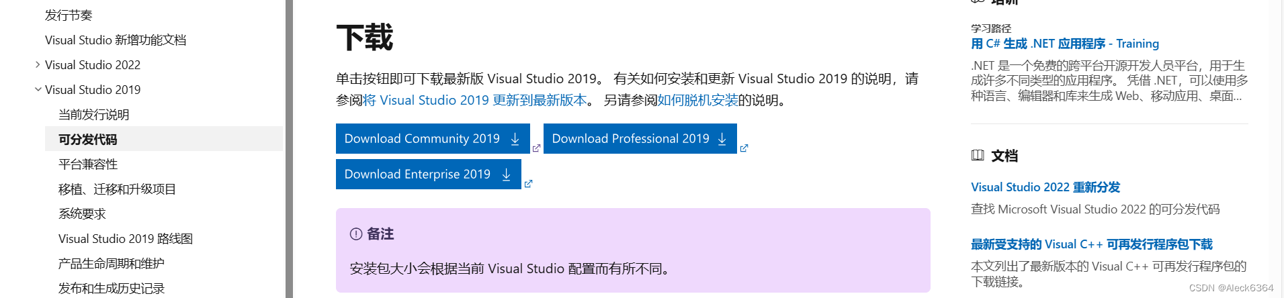The image size is (1284, 298).
Task: Select 可分发代码 sidebar item
Action: pyautogui.click(x=164, y=139)
